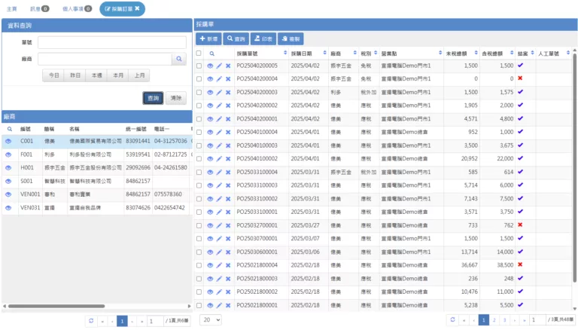This screenshot has width=578, height=330.
Task: Check the box for PO25040100004
Action: pos(199,132)
